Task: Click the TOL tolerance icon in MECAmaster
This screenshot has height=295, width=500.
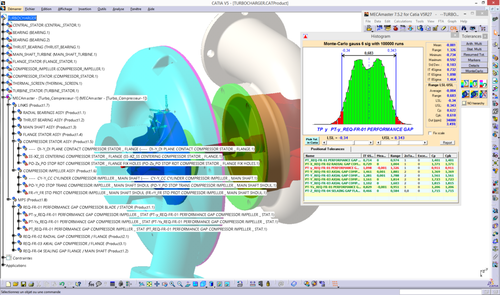Action: tap(403, 28)
